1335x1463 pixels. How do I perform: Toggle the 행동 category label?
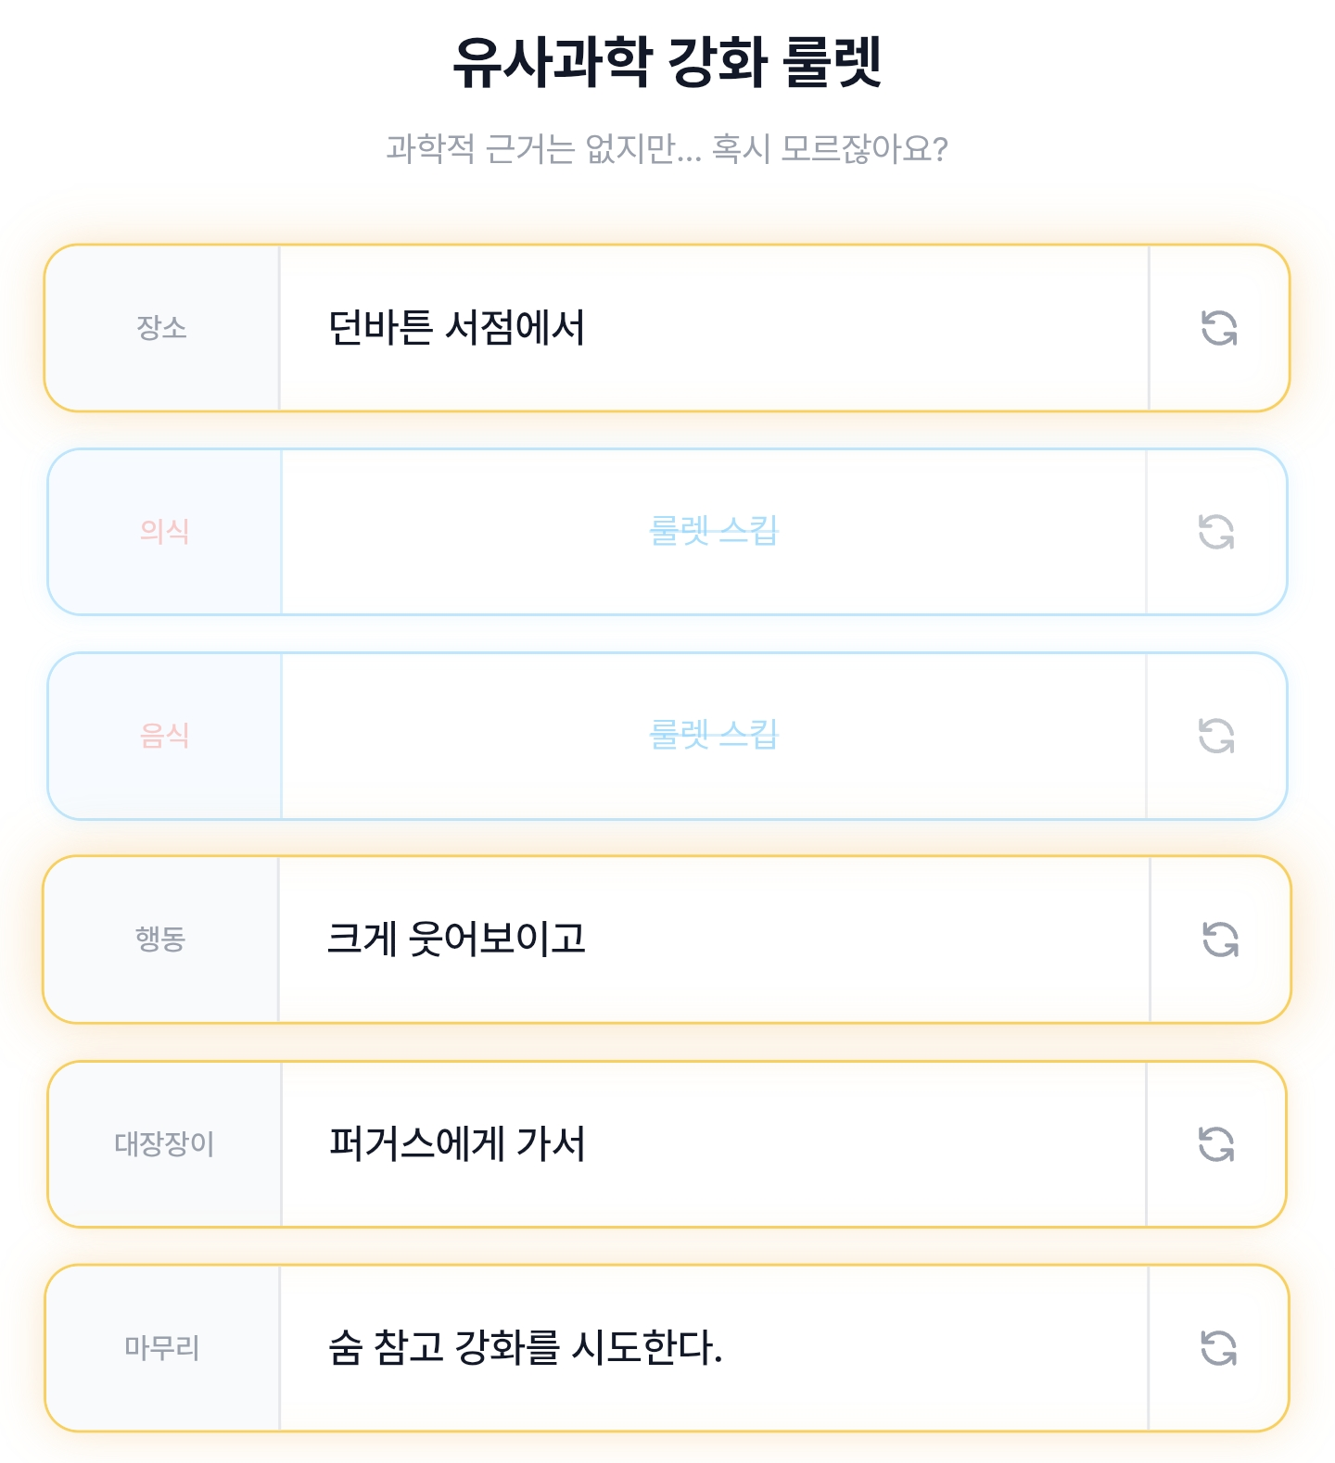[x=160, y=940]
